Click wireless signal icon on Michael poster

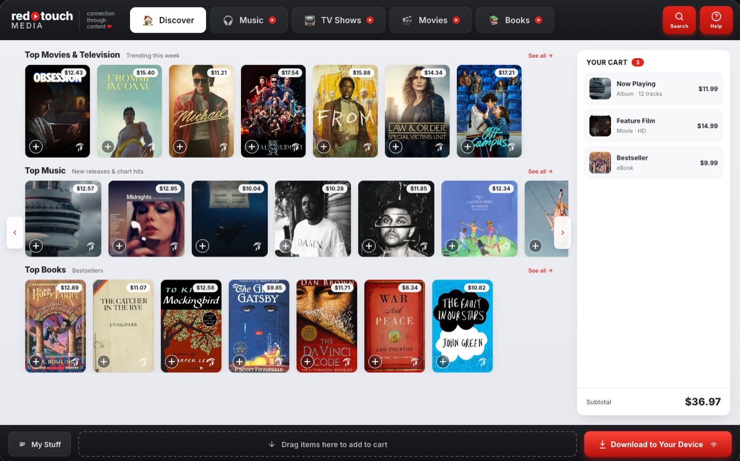224,147
